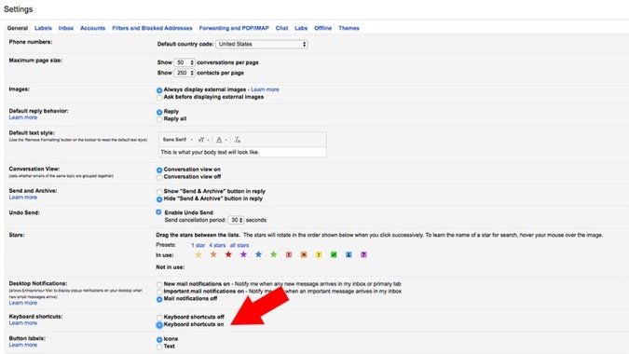Switch to the Labels tab
The height and width of the screenshot is (354, 629).
[x=43, y=28]
